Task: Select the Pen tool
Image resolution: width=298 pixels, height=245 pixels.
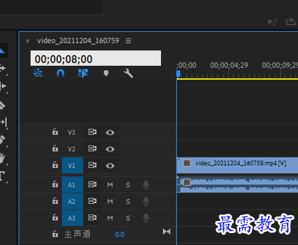Action: (2, 139)
